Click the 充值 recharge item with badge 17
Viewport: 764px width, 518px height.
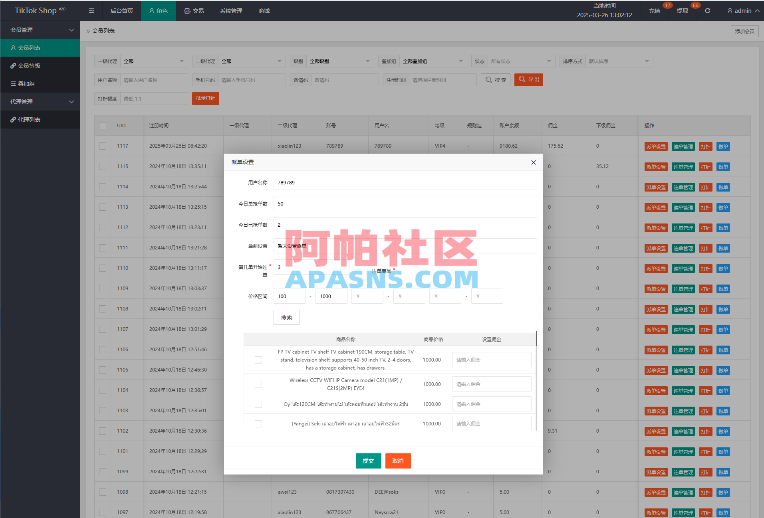[654, 11]
